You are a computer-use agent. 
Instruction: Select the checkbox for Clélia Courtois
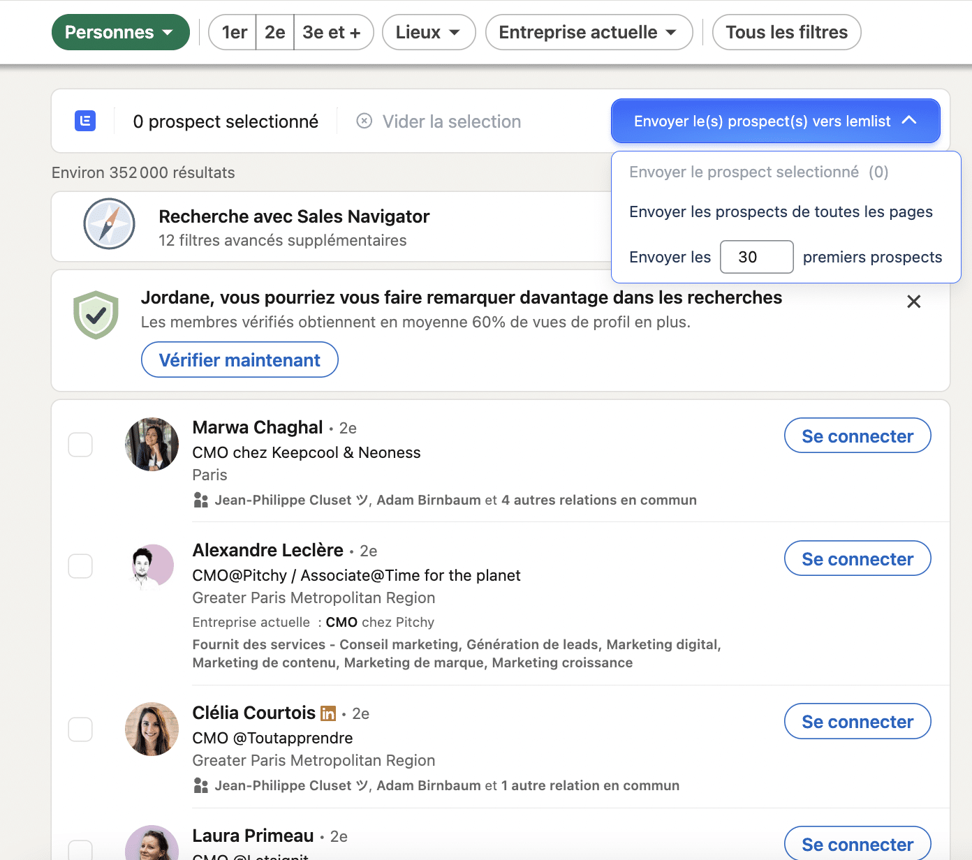80,729
